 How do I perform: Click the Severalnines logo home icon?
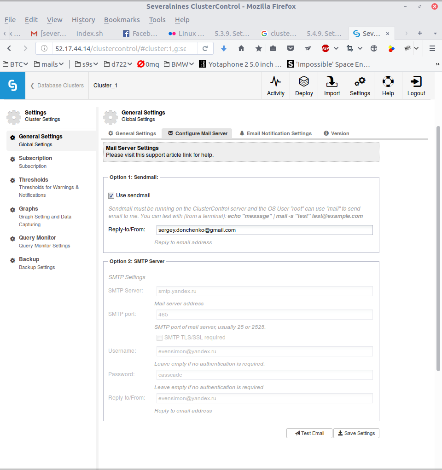pos(12,86)
